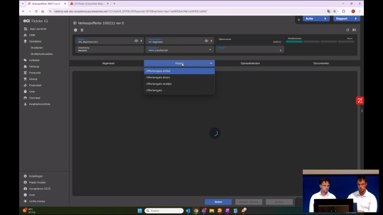Viewport: 383px width, 215px height.
Task: Open Stuklijstcalculaties sub-item
Action: click(x=41, y=54)
